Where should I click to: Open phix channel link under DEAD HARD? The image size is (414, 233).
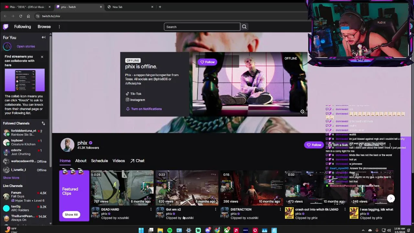tap(104, 214)
